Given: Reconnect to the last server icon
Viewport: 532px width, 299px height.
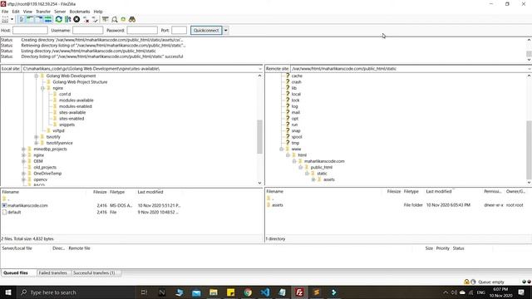Looking at the screenshot, I should click(95, 19).
